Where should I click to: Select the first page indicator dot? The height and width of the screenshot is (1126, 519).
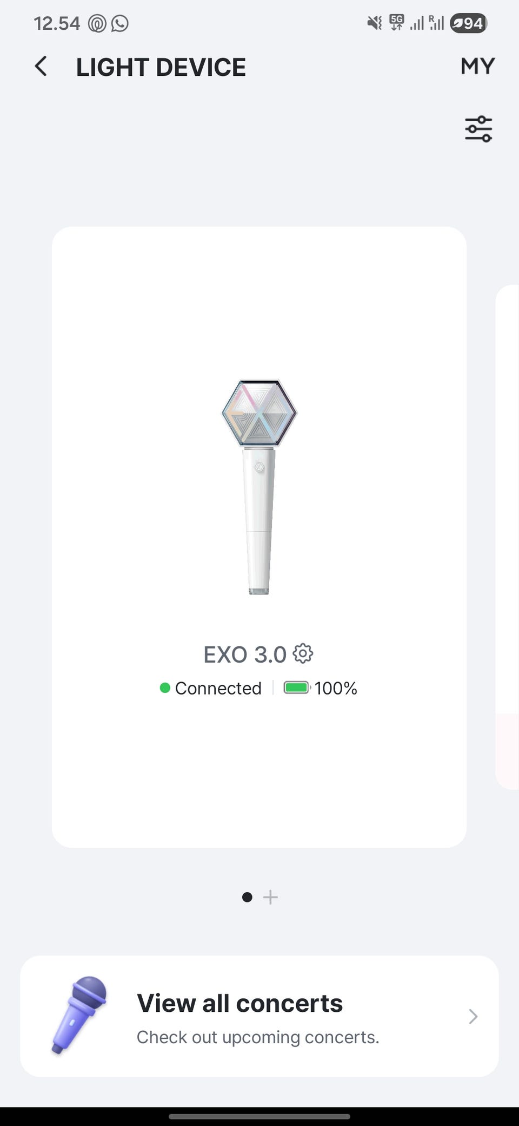click(x=247, y=897)
